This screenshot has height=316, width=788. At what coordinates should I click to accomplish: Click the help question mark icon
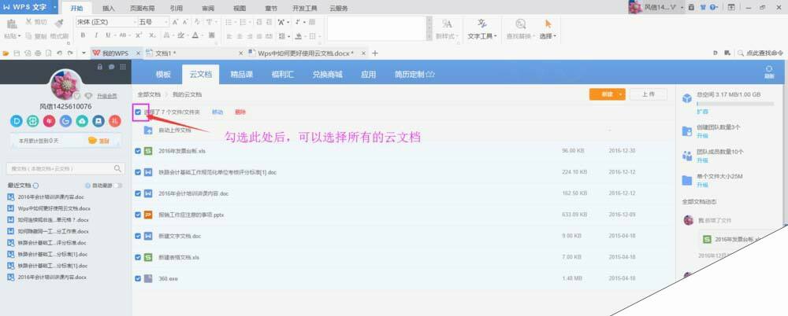point(714,8)
